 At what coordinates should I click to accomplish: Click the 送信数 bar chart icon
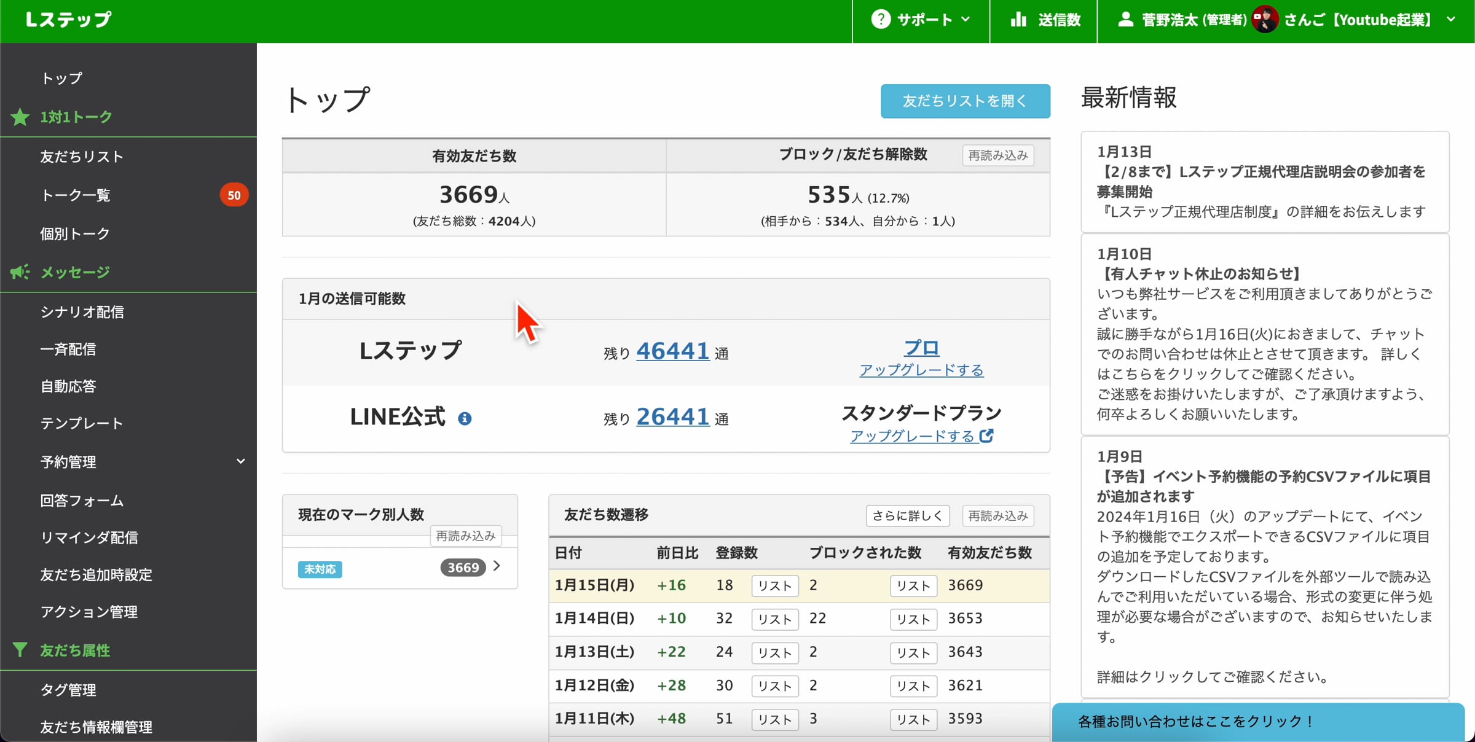1019,20
